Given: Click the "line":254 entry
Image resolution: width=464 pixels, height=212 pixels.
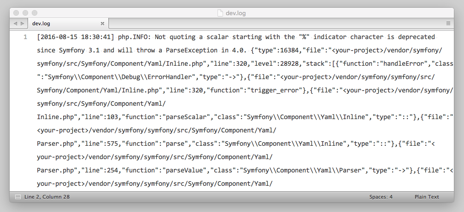Looking at the screenshot, I should pos(100,170).
